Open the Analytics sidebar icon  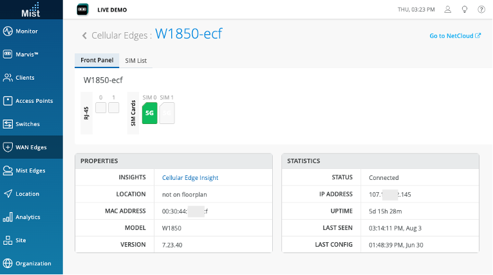coord(8,217)
